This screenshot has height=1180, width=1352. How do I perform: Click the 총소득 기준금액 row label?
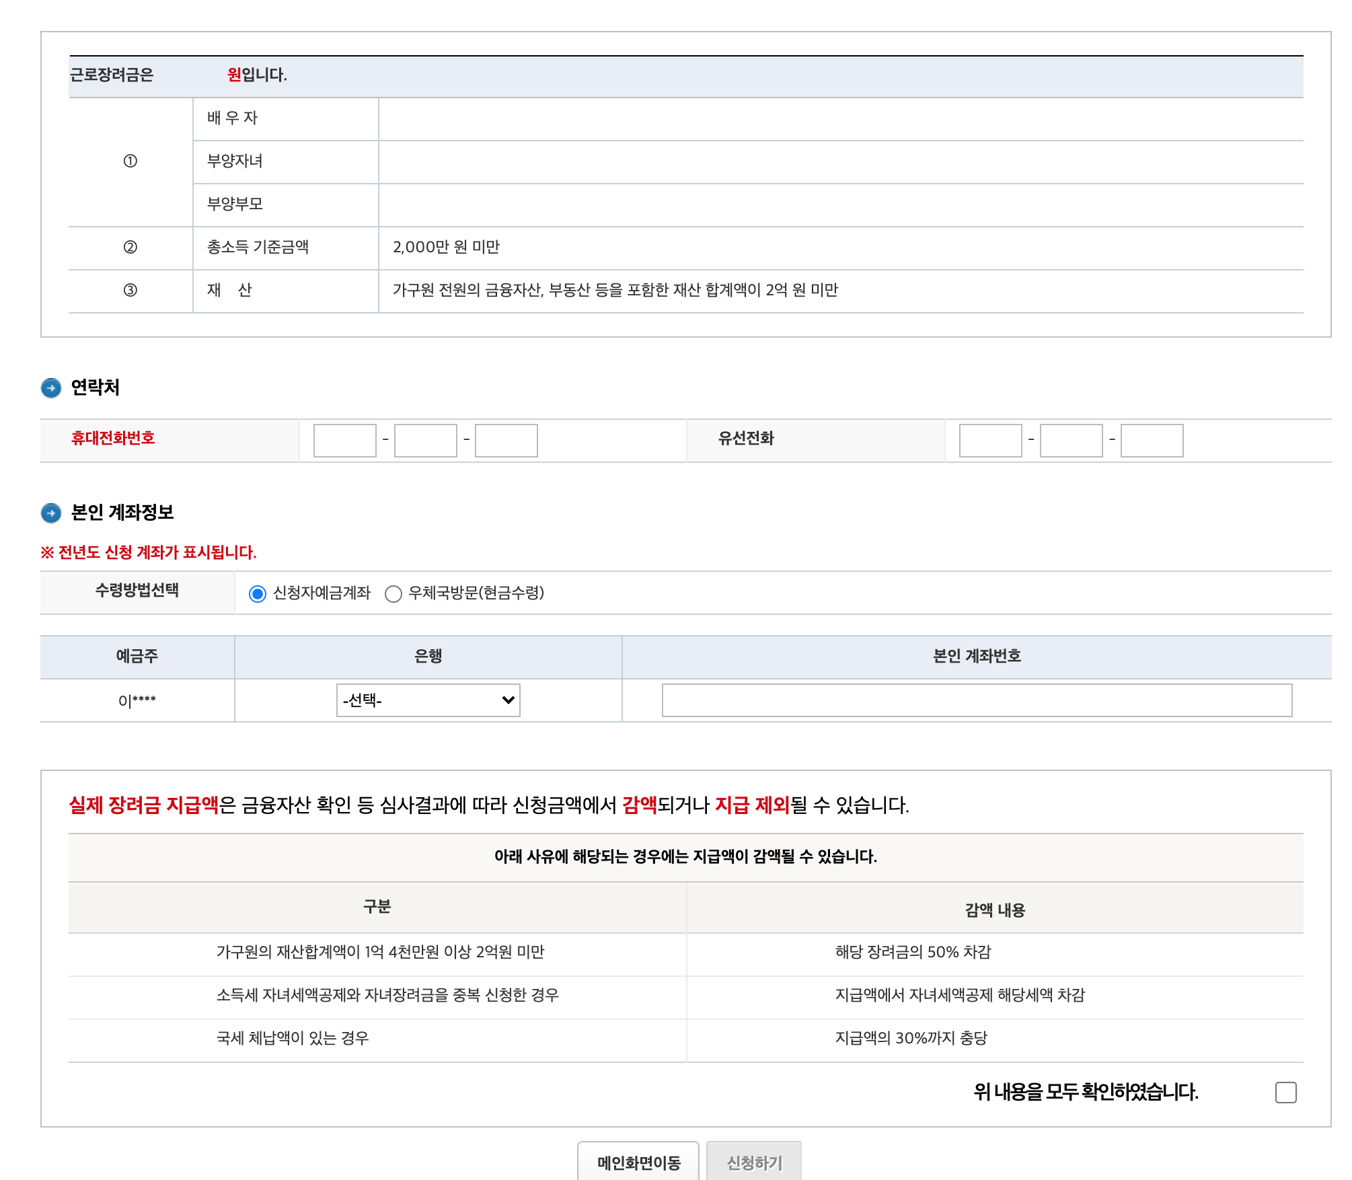tap(258, 247)
